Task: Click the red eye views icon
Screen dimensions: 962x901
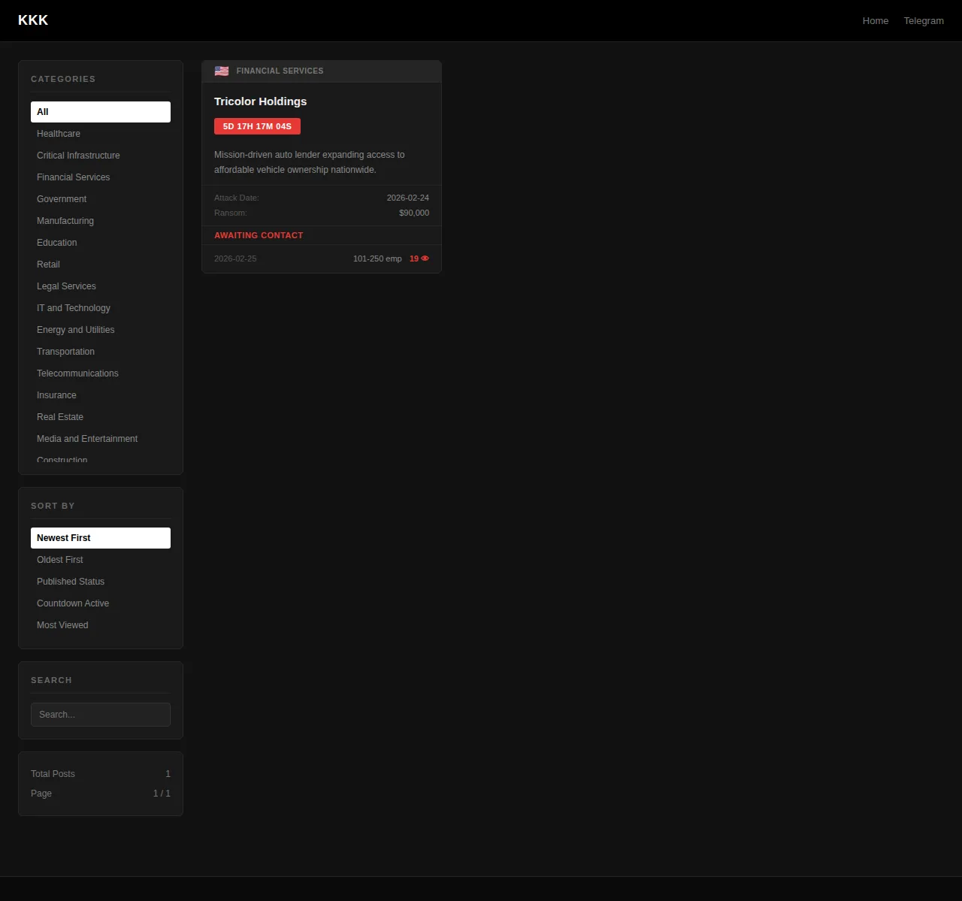Action: click(425, 259)
